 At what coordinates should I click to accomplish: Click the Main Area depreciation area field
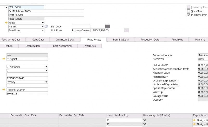(203, 55)
